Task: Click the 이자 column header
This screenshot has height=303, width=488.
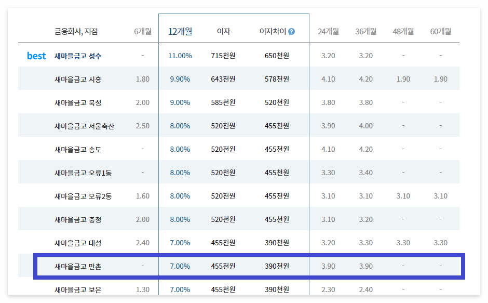Action: point(223,32)
